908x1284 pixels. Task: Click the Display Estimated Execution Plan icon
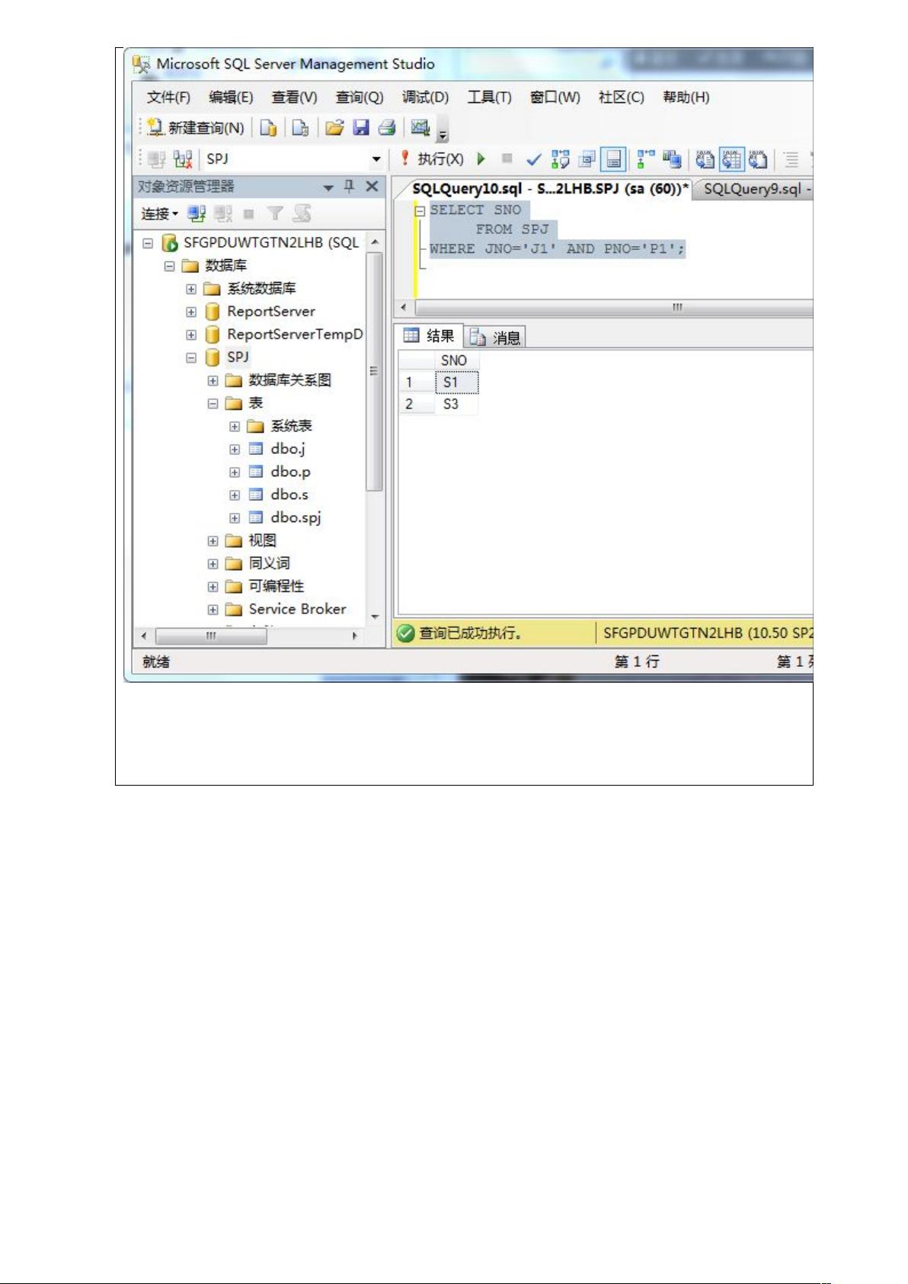pos(561,158)
